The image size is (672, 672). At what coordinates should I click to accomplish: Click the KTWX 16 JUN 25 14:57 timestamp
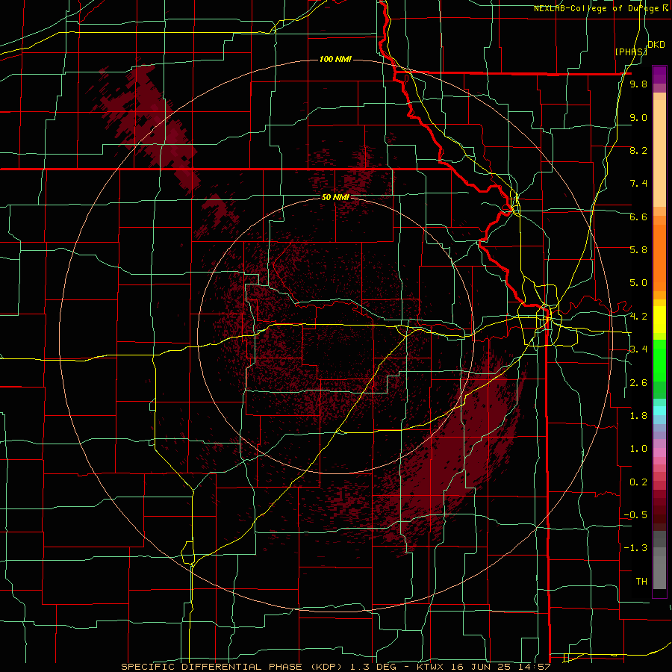tap(483, 667)
